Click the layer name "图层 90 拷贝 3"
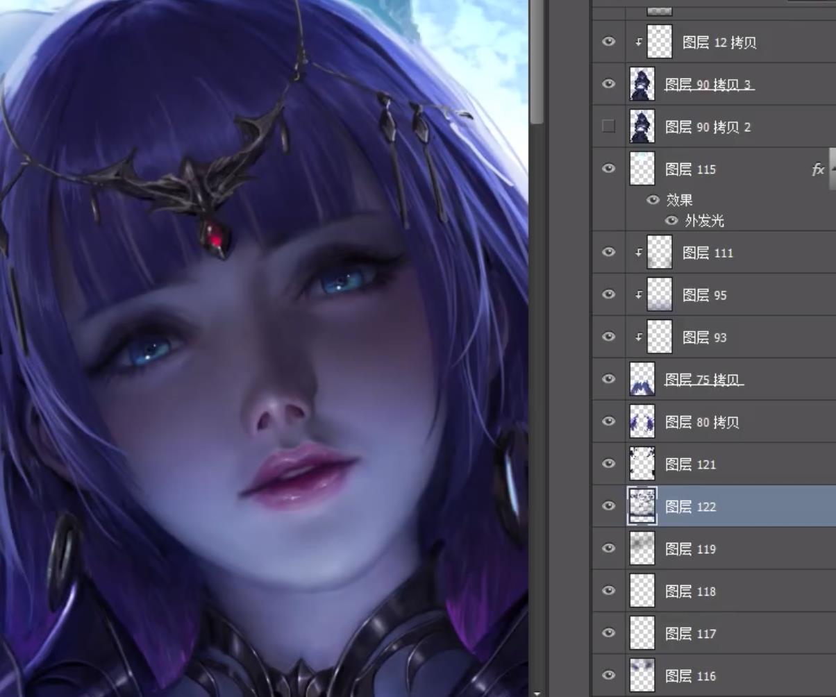Viewport: 836px width, 697px height. [x=708, y=85]
